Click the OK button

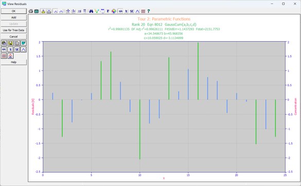click(13, 11)
